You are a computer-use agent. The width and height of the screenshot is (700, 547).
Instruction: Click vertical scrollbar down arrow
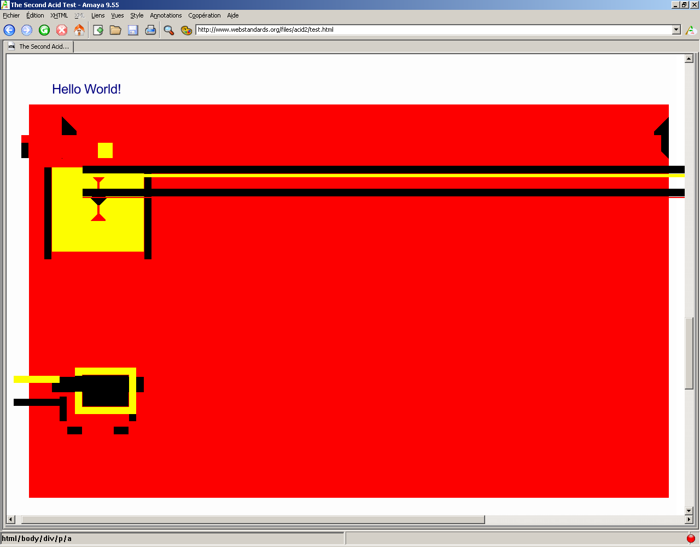[x=689, y=511]
